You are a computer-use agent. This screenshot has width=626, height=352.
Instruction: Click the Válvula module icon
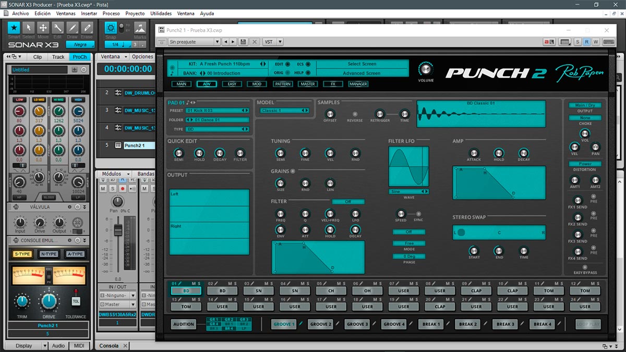coord(15,207)
